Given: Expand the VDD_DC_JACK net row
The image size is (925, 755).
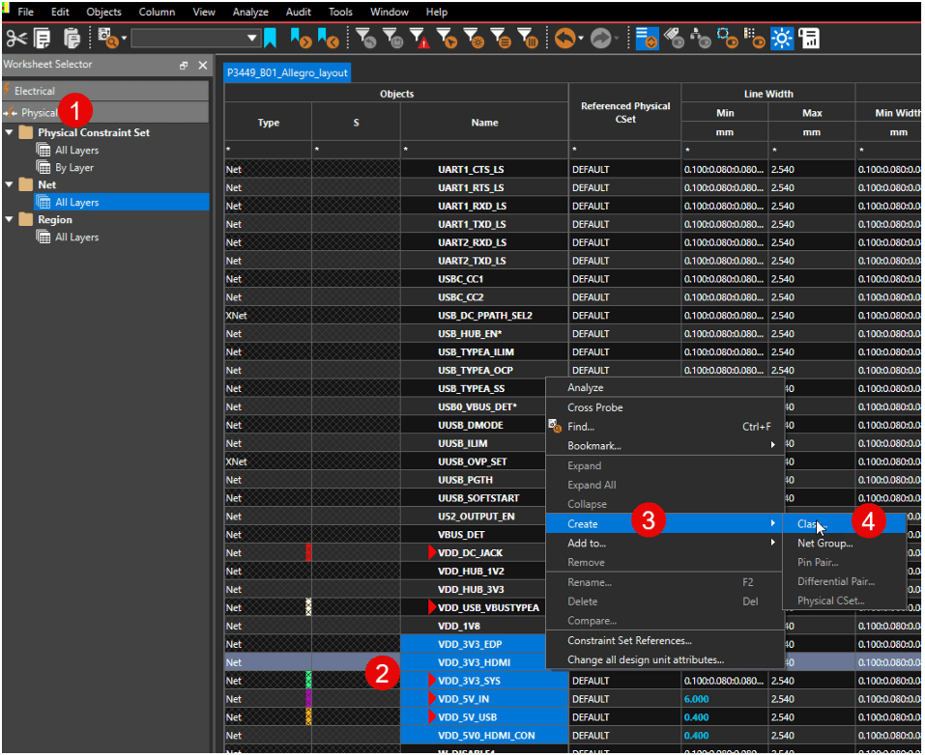Looking at the screenshot, I should [x=432, y=553].
